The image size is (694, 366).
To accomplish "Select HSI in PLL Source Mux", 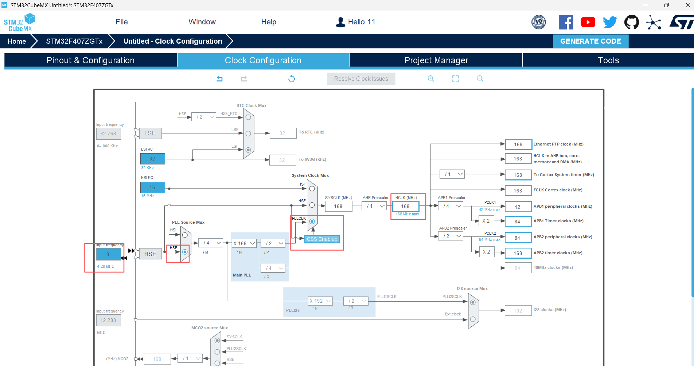I will (185, 235).
